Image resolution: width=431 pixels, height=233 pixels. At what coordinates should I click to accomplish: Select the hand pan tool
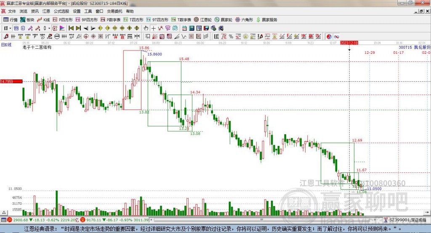point(146,28)
